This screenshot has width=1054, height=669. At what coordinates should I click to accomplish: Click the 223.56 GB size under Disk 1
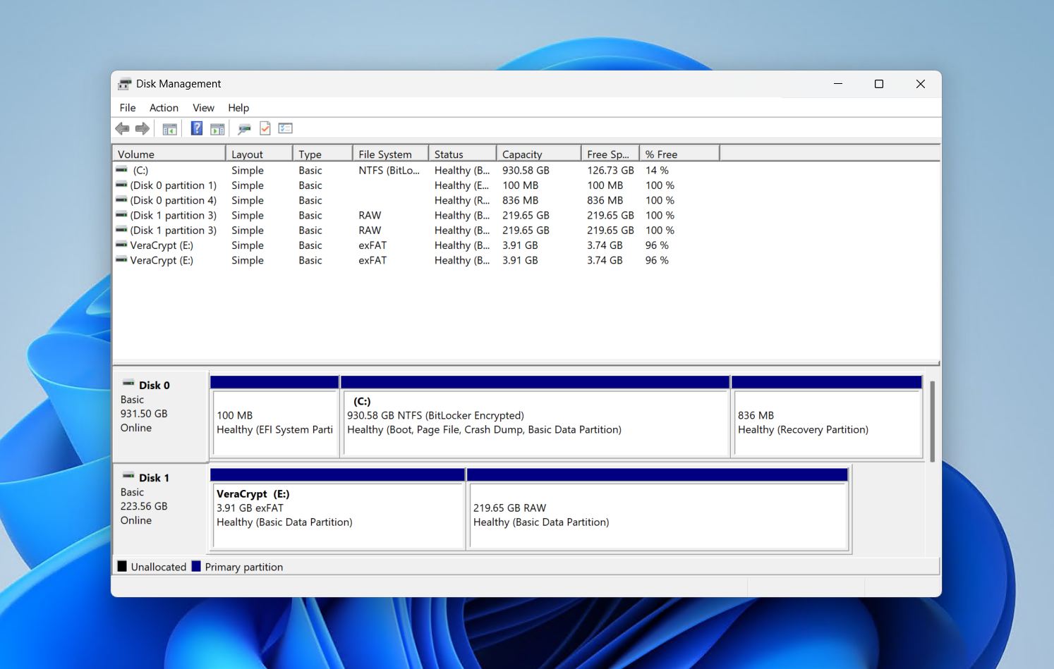click(x=144, y=505)
